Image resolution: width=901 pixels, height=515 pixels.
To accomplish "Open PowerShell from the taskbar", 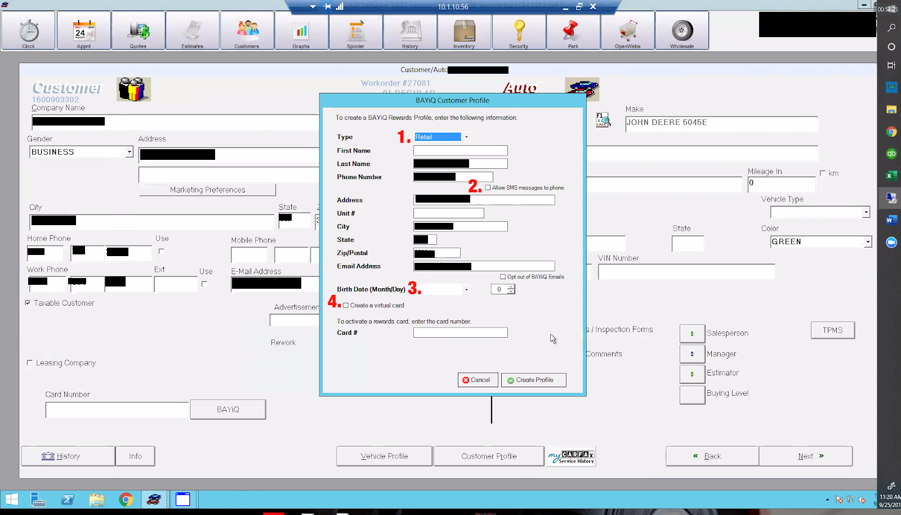I will click(68, 499).
